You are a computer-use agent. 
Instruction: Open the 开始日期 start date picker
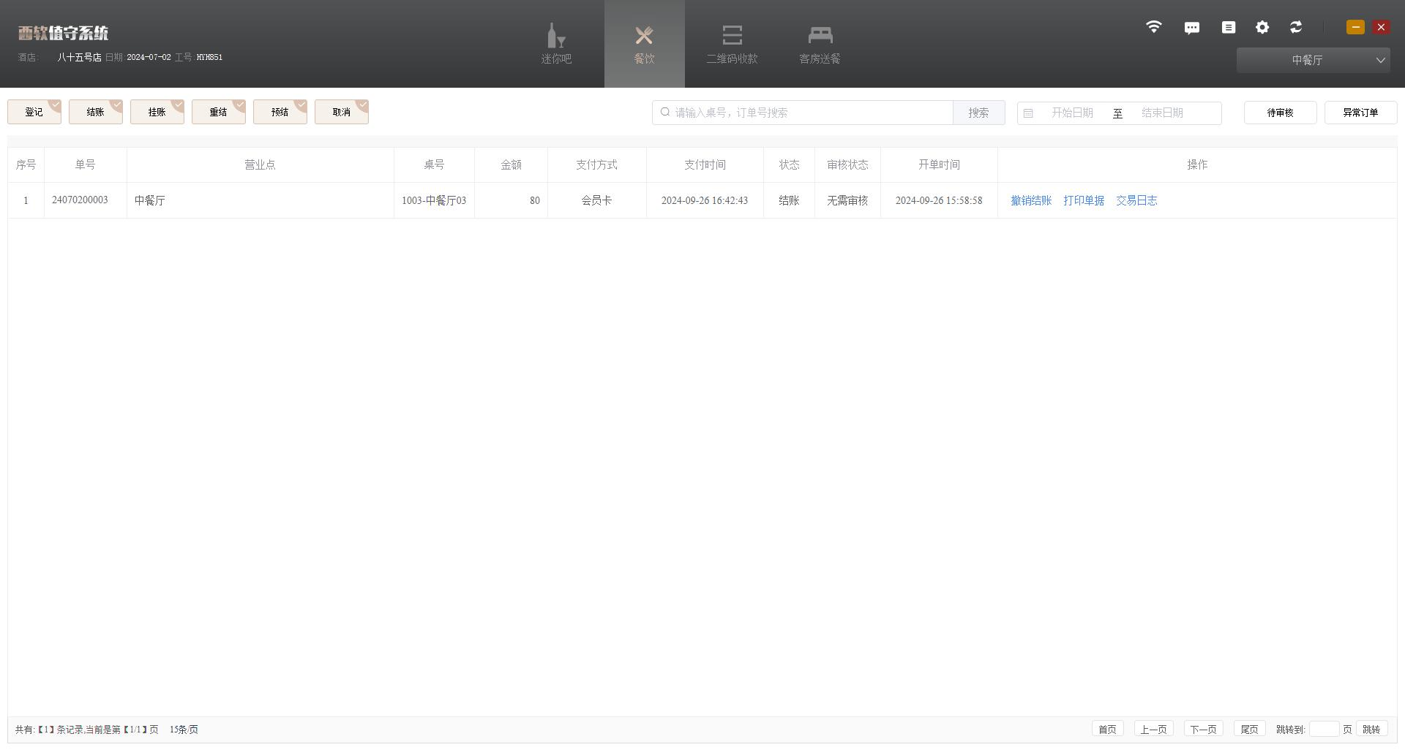[x=1071, y=113]
